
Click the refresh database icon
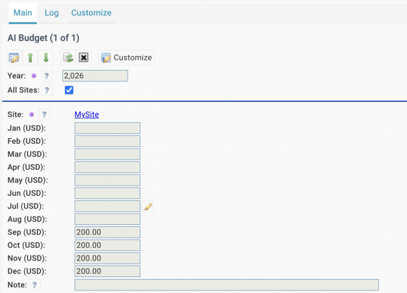pyautogui.click(x=68, y=58)
